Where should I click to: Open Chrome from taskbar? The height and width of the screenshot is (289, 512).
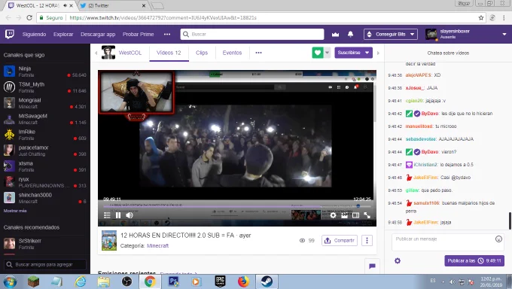pyautogui.click(x=150, y=281)
